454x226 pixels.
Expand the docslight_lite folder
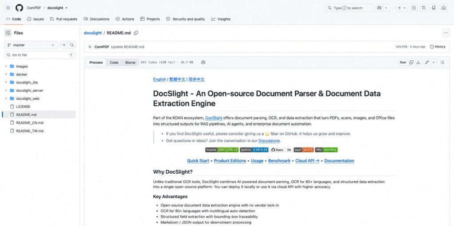(6, 82)
